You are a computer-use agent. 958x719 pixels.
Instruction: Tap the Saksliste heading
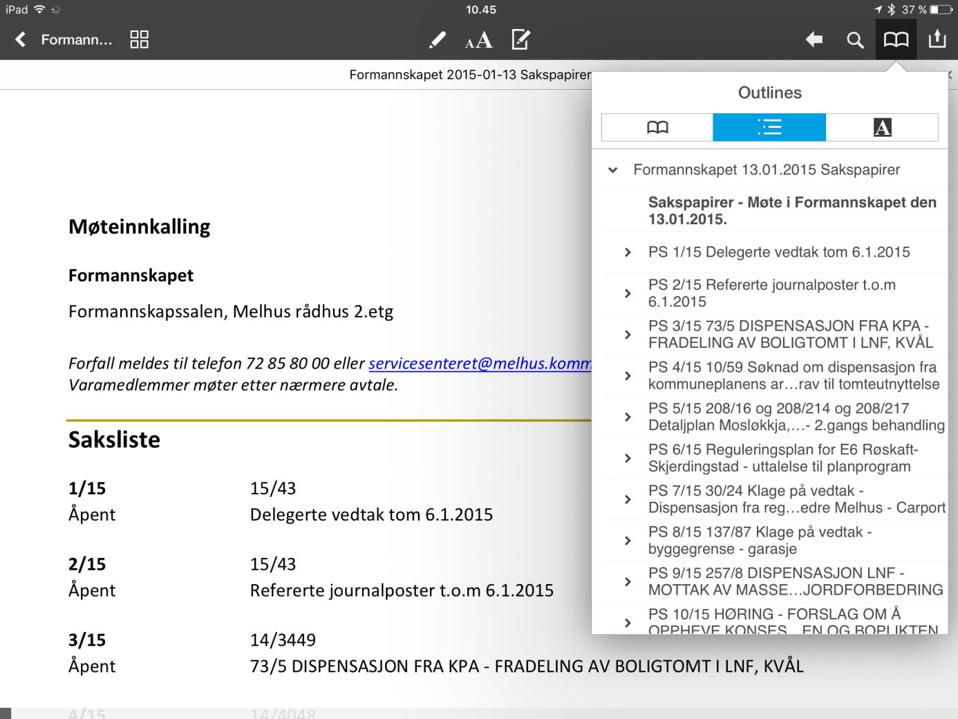[x=114, y=440]
